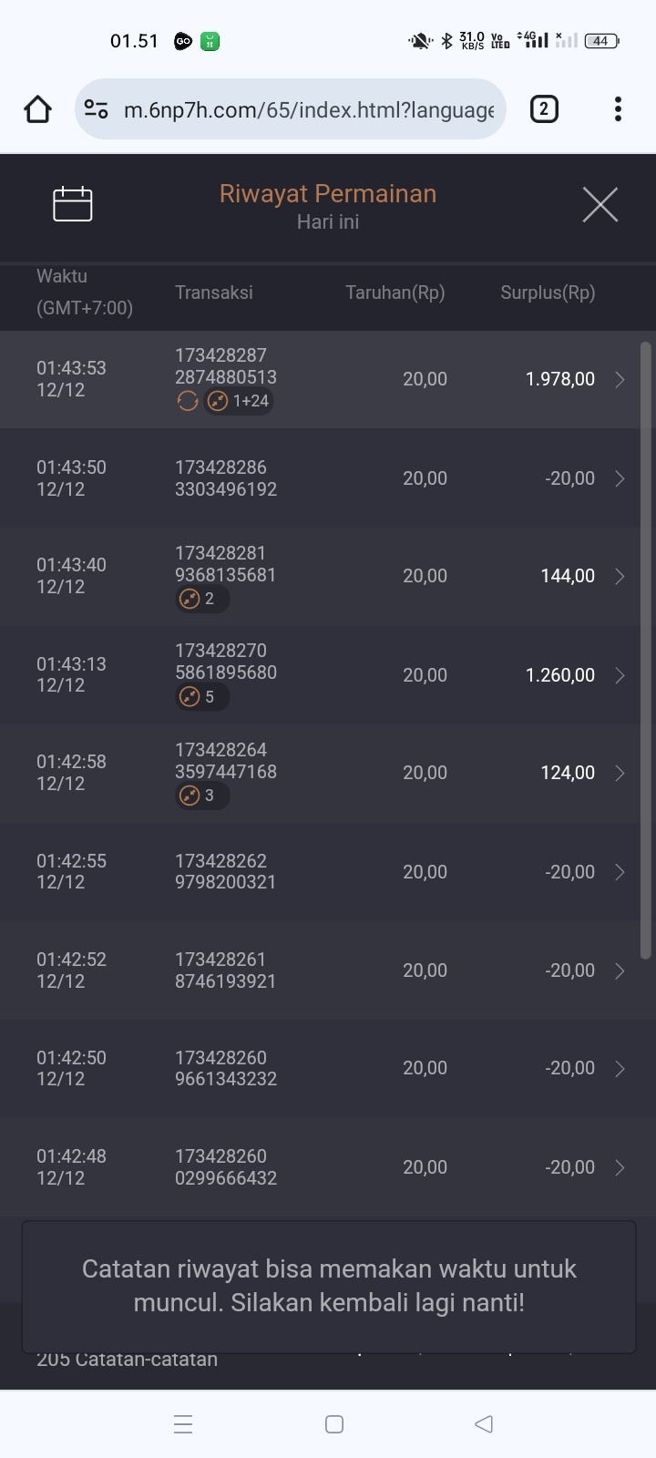
Task: Tap the free spin badge showing 5
Action: (x=201, y=697)
